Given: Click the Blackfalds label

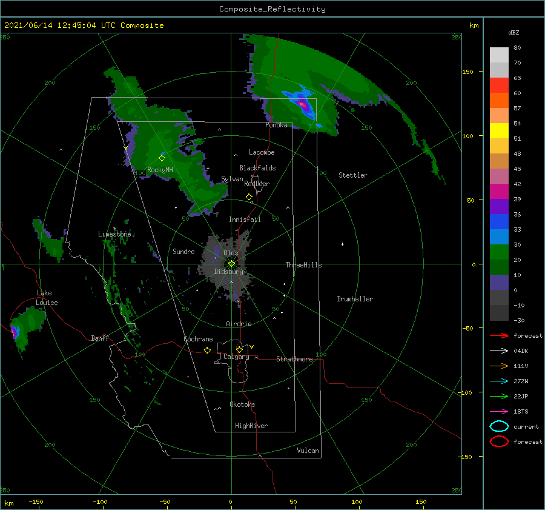Looking at the screenshot, I should point(257,168).
